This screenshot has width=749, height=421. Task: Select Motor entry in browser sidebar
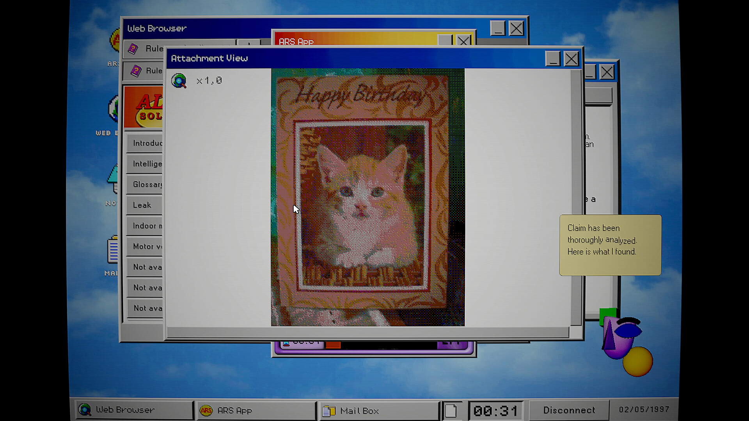(x=145, y=246)
